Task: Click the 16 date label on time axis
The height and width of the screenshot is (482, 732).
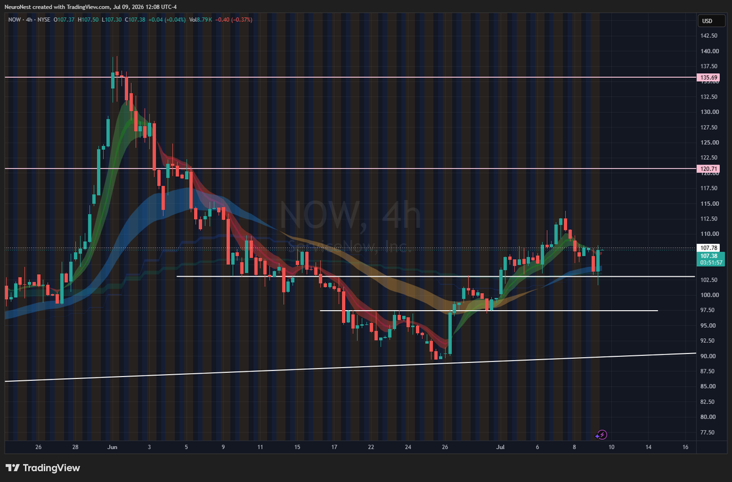Action: pos(686,447)
